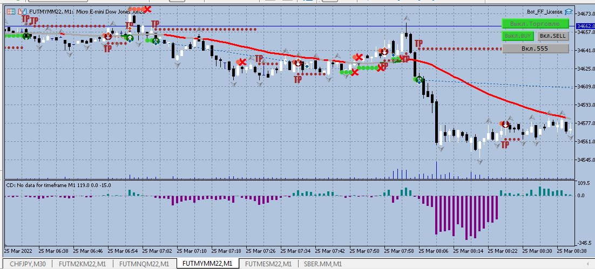
Task: Click the 25 Mar 06:38 time label
Action: pyautogui.click(x=55, y=251)
